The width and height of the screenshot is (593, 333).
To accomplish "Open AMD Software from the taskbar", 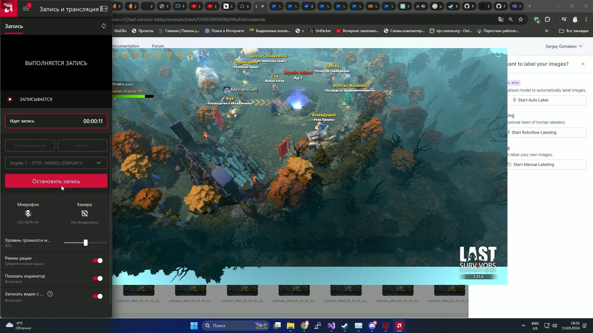I will tap(399, 326).
